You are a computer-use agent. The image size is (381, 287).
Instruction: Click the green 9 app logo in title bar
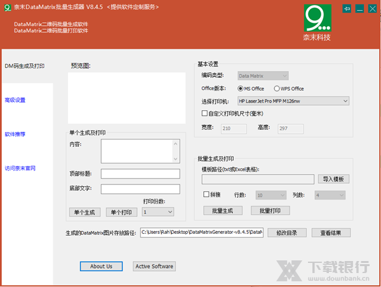tap(8, 8)
